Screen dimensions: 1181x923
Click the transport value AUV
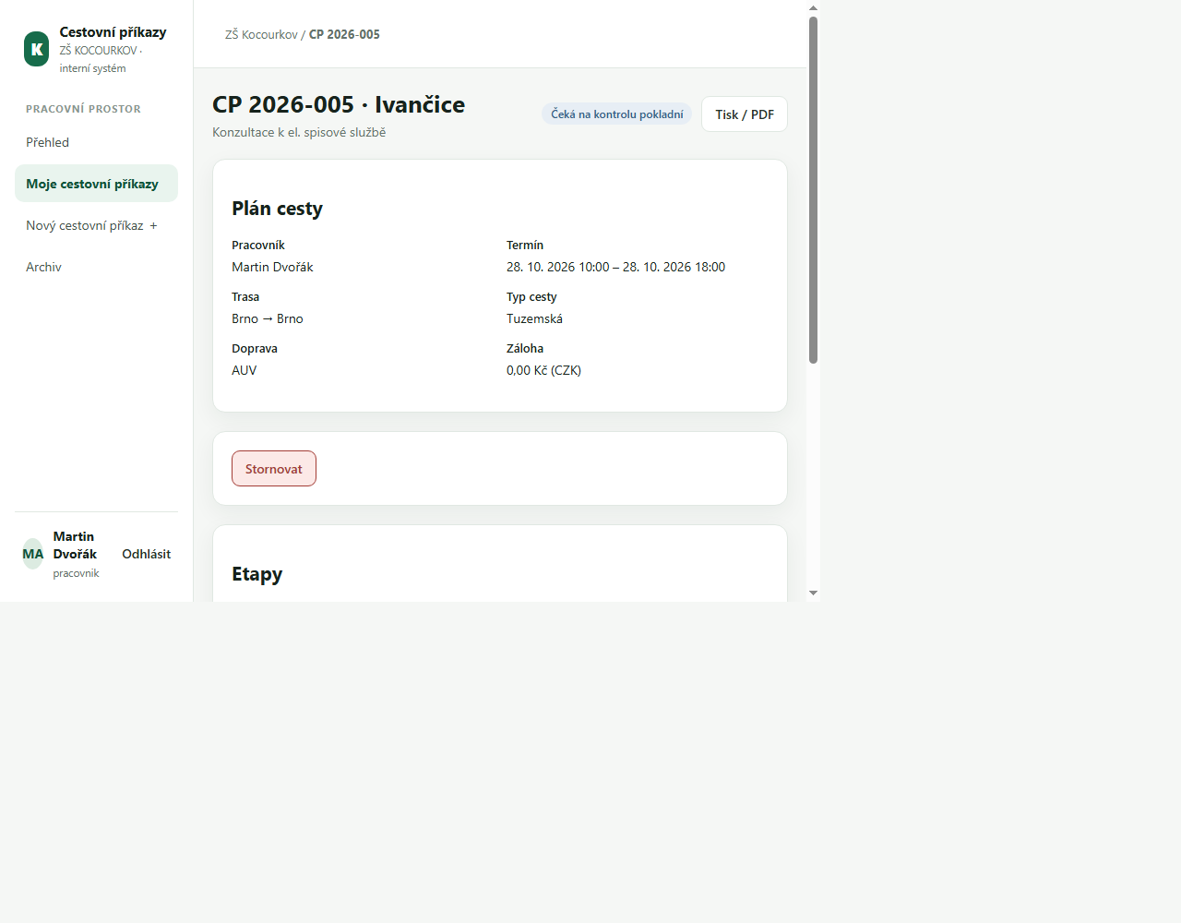[245, 370]
